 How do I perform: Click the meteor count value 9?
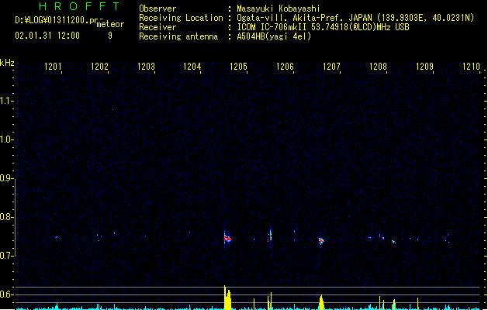110,36
